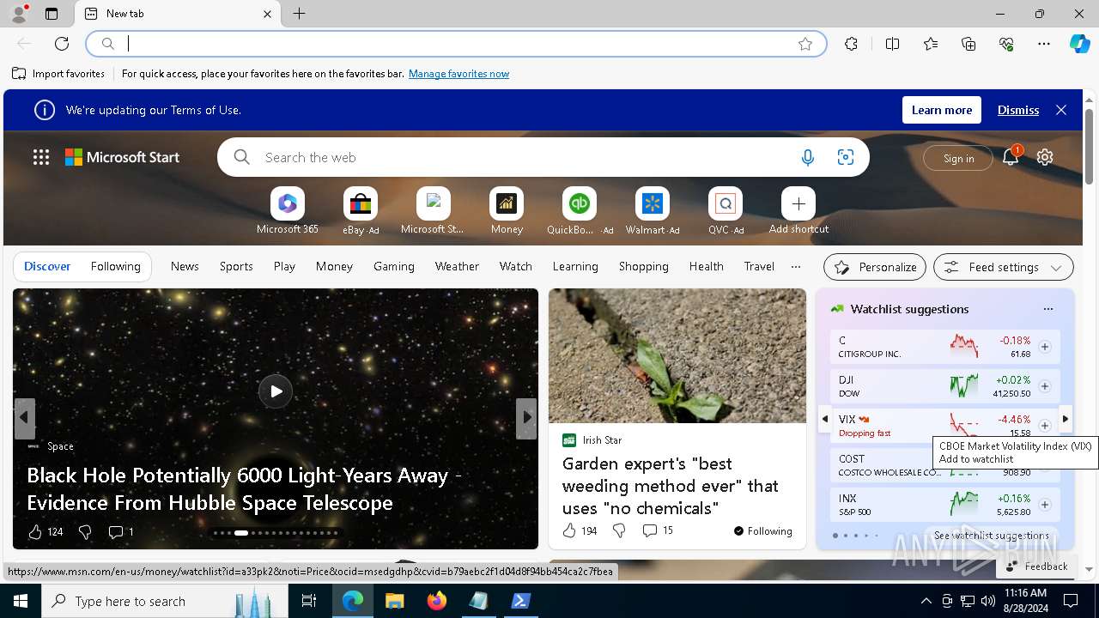Switch to Following tab
The image size is (1099, 618).
(116, 266)
